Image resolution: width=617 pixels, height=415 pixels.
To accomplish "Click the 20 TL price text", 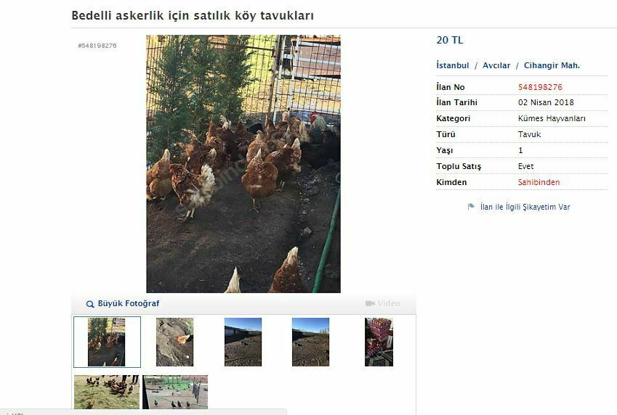I will click(450, 40).
